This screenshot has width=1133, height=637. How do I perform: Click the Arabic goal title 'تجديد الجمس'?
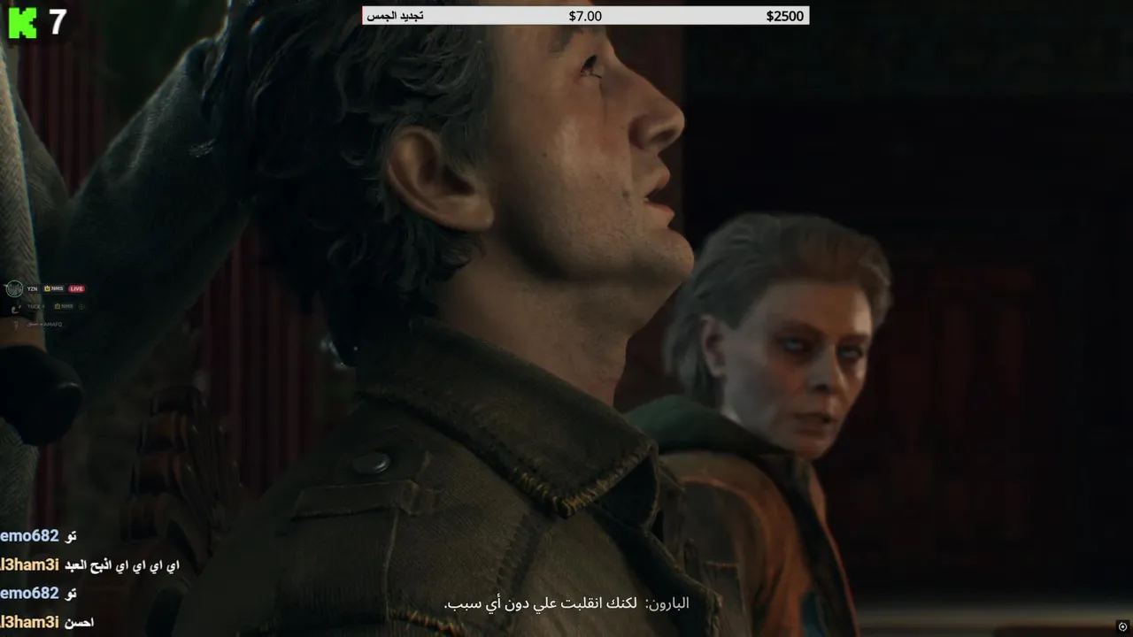[395, 16]
